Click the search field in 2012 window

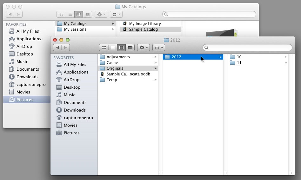pyautogui.click(x=247, y=48)
